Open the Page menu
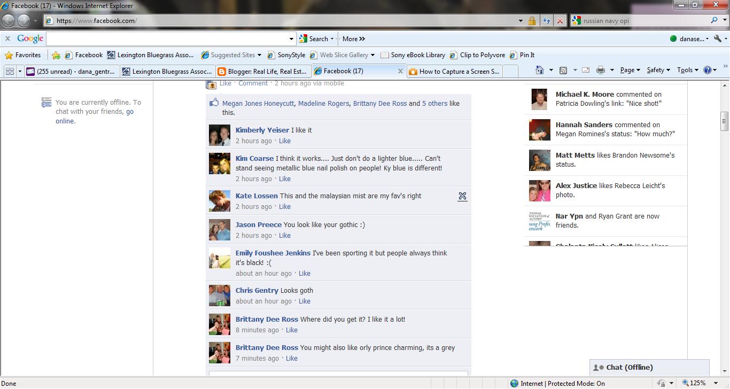 tap(631, 70)
